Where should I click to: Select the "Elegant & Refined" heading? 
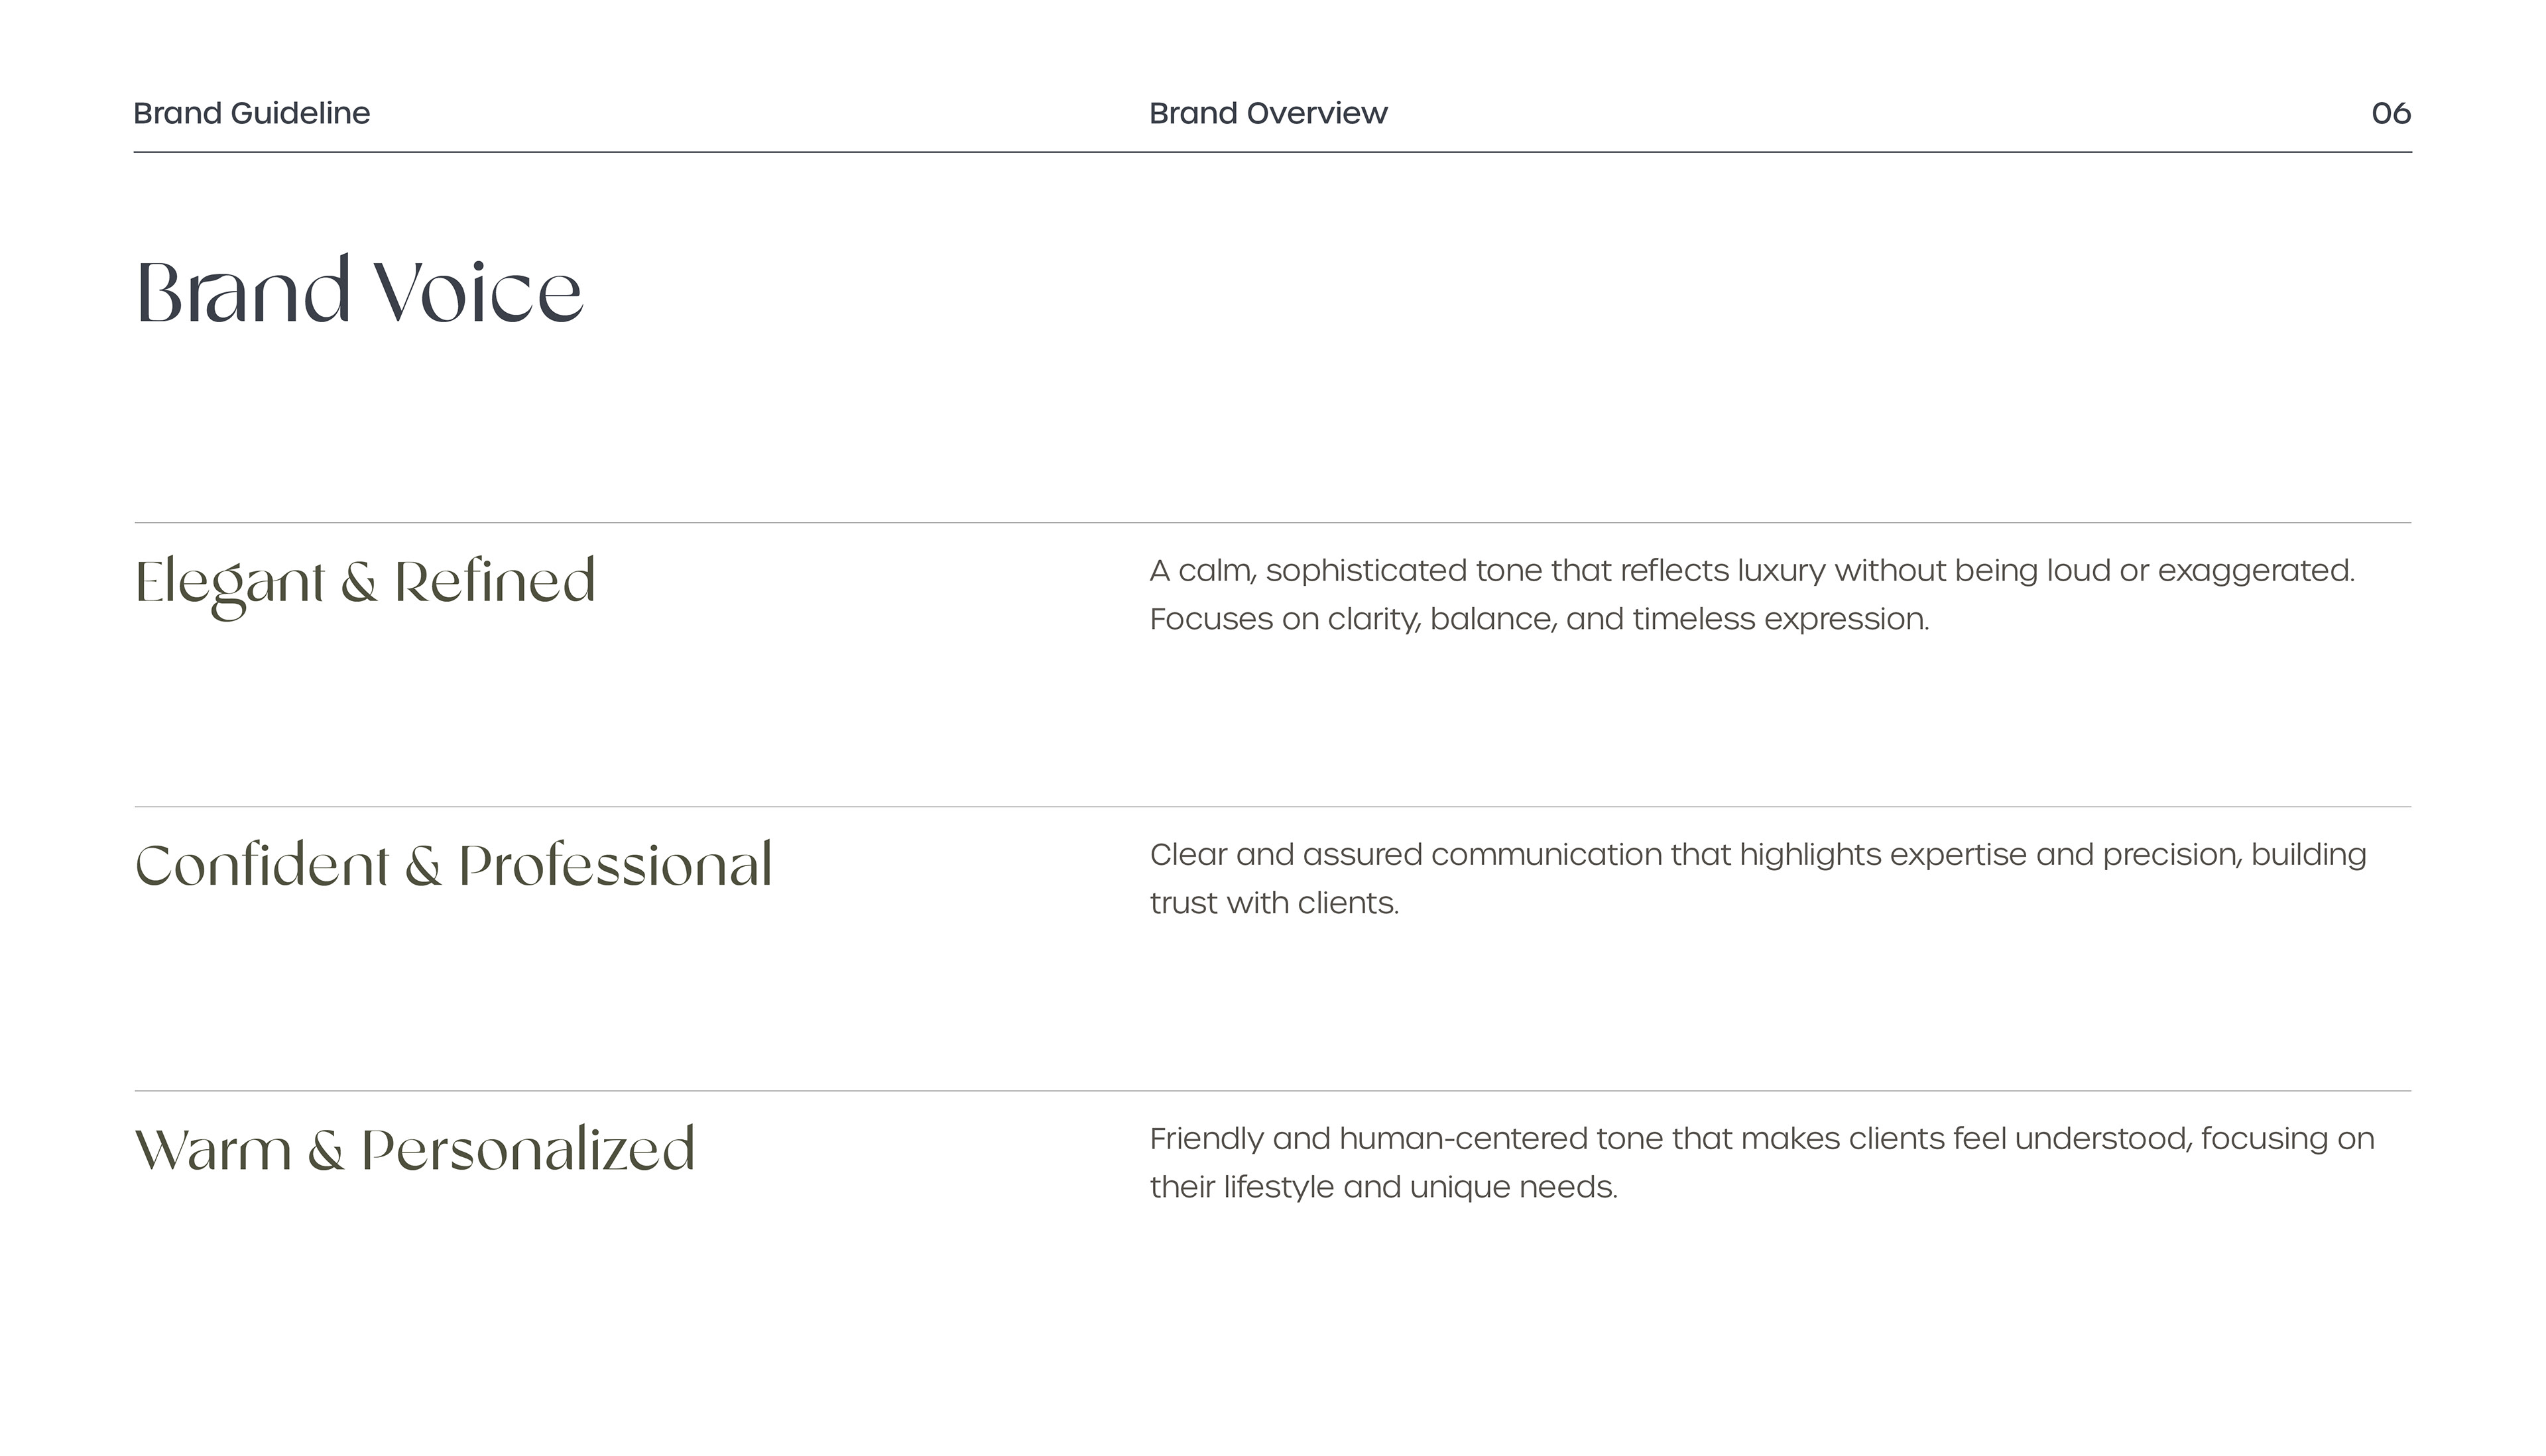[365, 583]
